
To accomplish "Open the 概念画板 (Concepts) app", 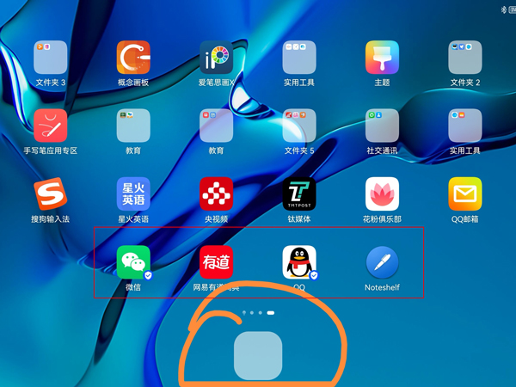I will (x=133, y=58).
